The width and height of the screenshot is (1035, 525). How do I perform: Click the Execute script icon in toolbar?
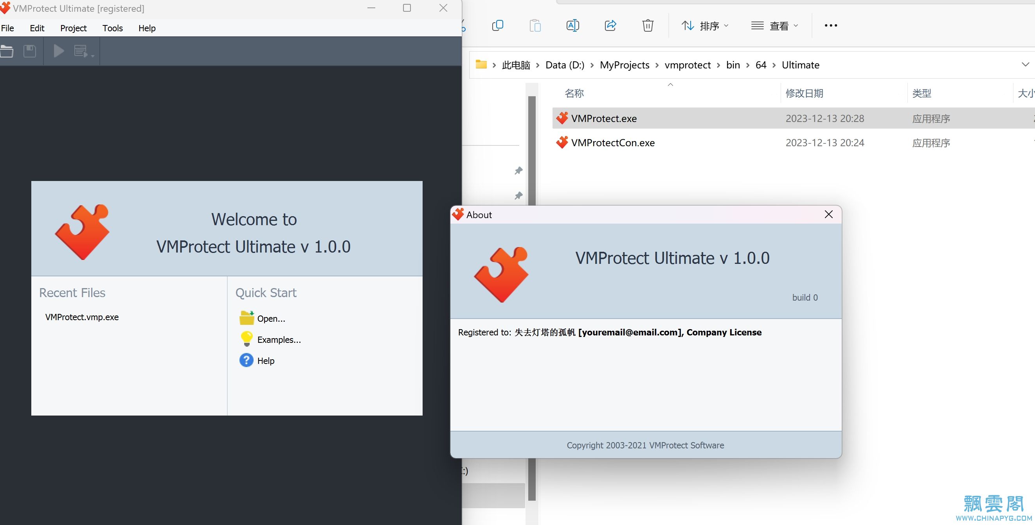[81, 51]
